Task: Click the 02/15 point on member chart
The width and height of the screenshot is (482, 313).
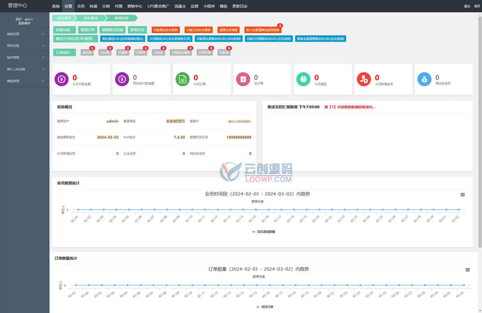Action: click(256, 210)
